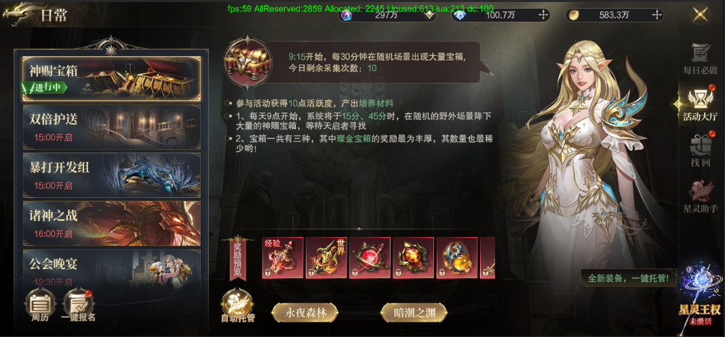725x337 pixels.
Task: Add purple gem currency with plus
Action: pyautogui.click(x=429, y=15)
